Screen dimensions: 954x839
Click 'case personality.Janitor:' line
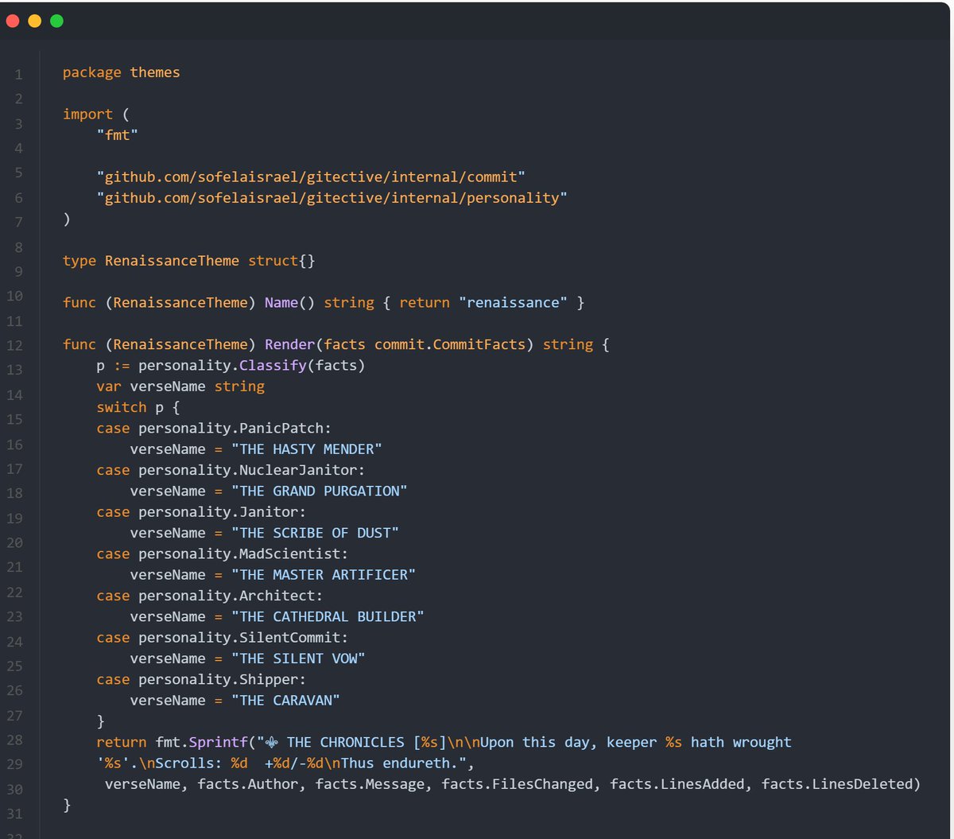pos(201,511)
